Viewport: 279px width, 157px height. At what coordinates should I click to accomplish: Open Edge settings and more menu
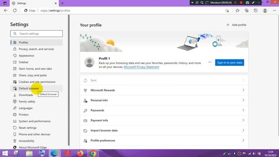(274, 10)
